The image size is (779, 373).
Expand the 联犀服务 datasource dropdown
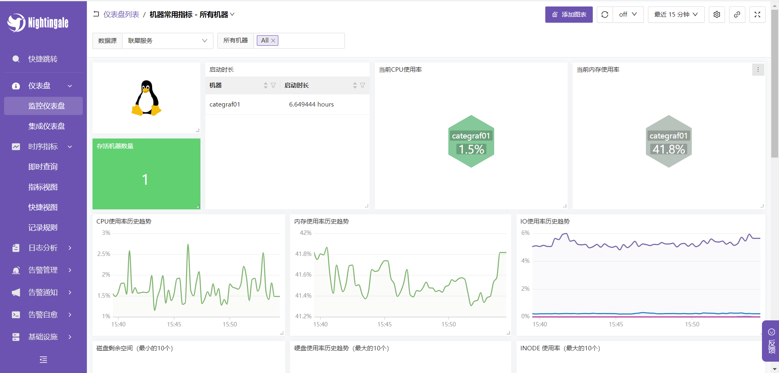pos(167,41)
